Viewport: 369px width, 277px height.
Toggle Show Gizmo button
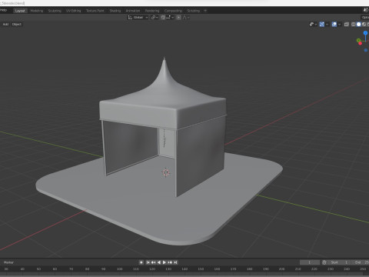(x=322, y=25)
